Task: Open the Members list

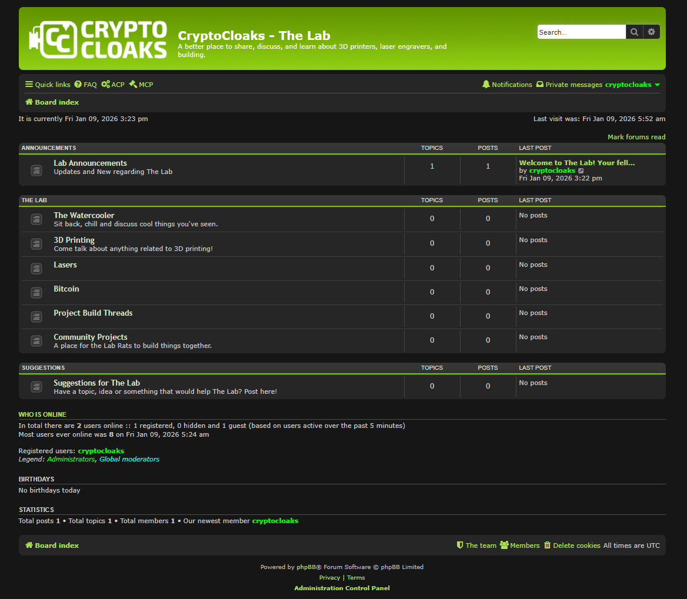Action: 520,545
